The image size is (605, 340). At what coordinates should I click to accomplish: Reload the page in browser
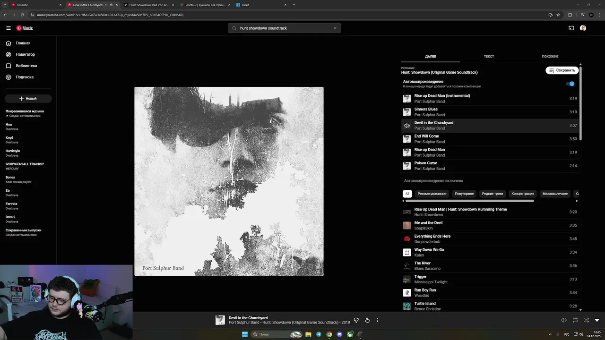pyautogui.click(x=22, y=15)
